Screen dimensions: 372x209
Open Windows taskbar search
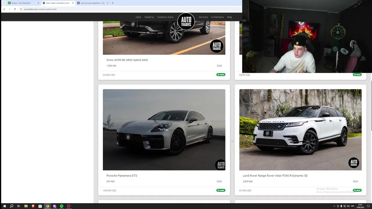(12, 206)
